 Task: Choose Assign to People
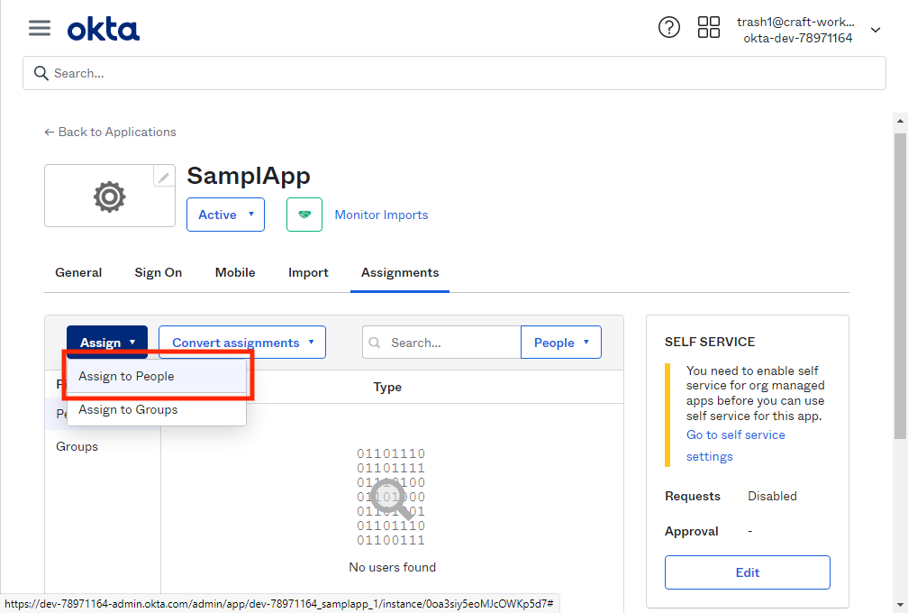point(157,376)
